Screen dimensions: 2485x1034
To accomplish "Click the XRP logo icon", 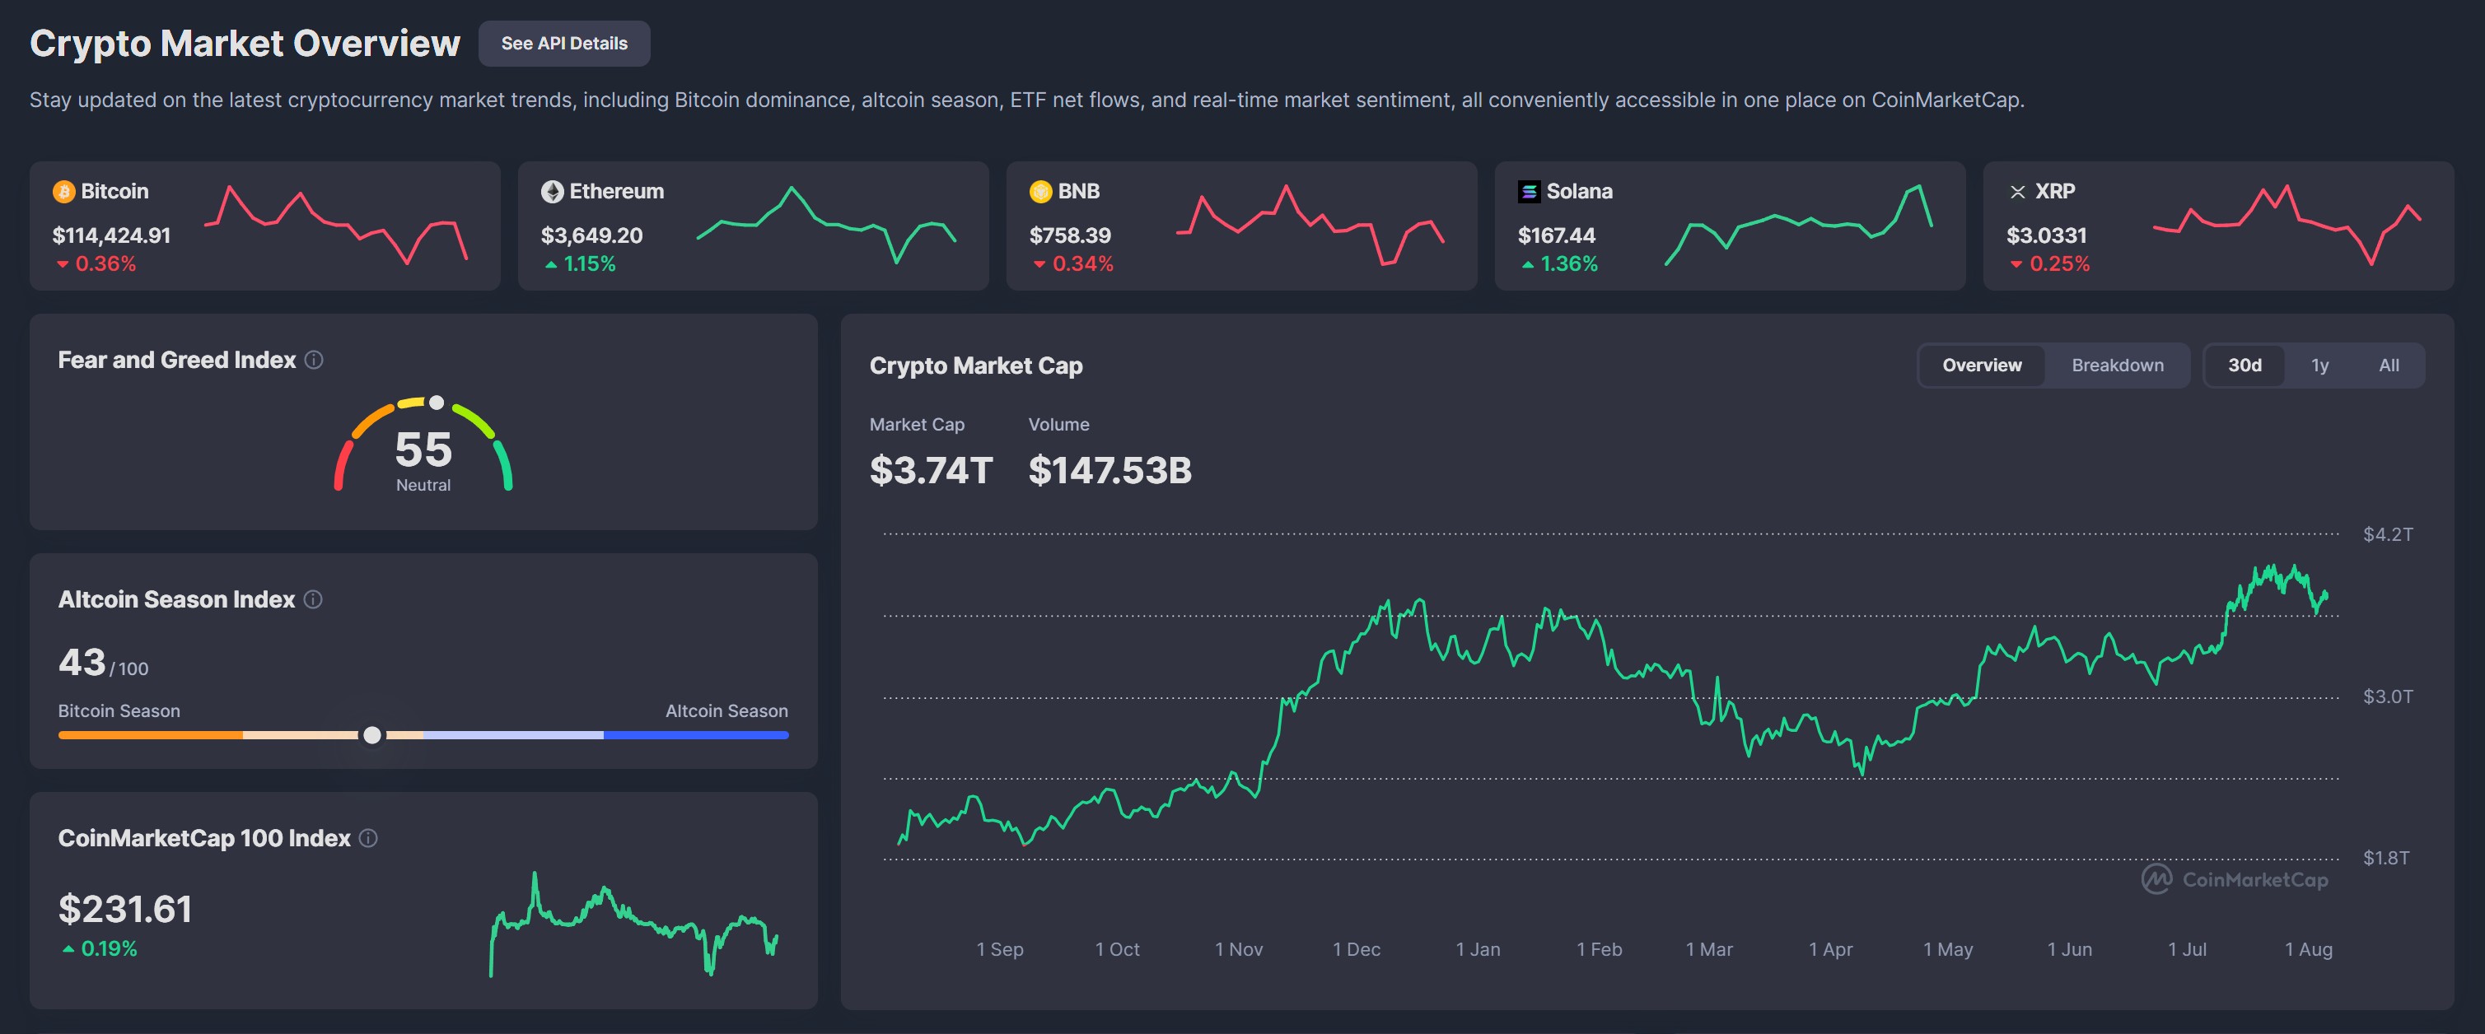I will (2017, 192).
